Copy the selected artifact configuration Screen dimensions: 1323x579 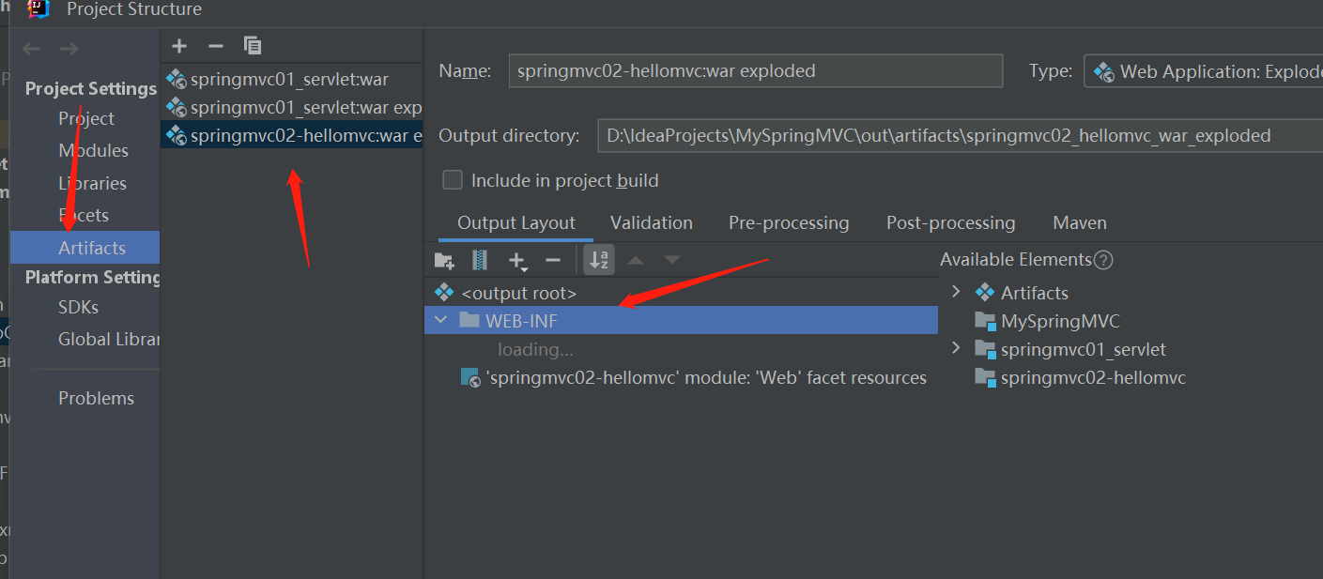(x=252, y=46)
